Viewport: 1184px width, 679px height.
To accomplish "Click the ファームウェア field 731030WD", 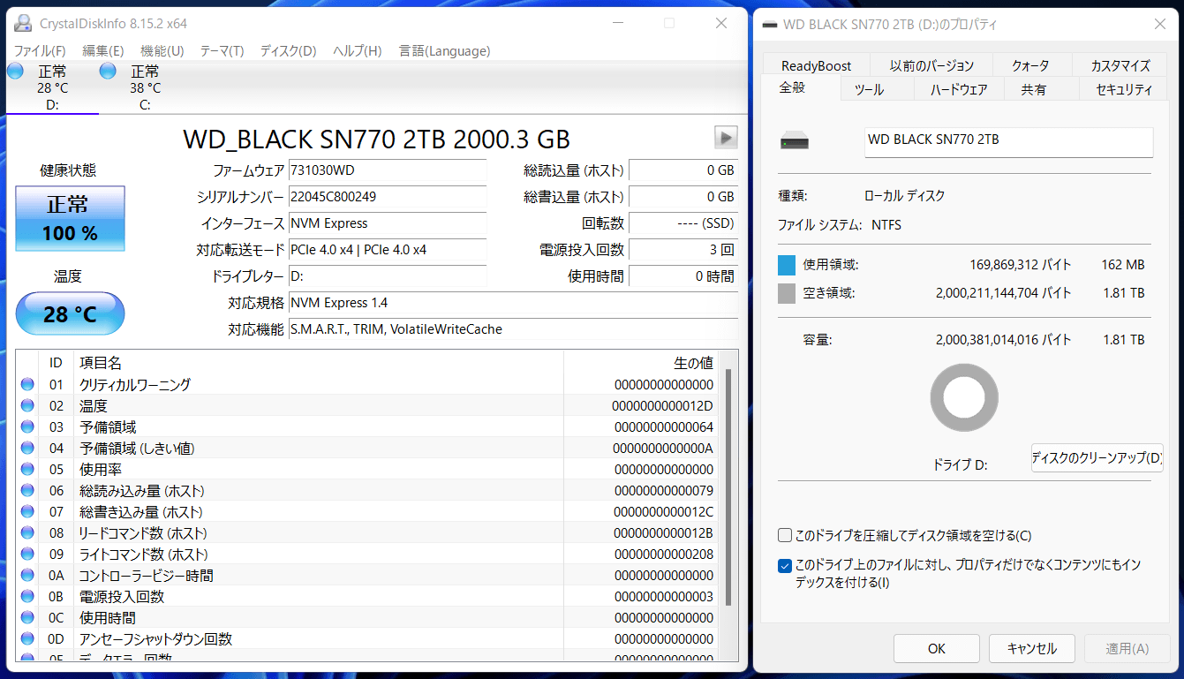I will coord(388,170).
